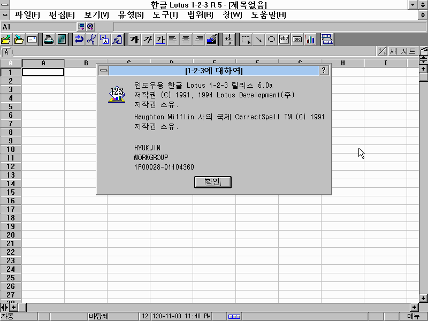The image size is (428, 321).
Task: Select the draw ellipse tool
Action: (x=271, y=40)
